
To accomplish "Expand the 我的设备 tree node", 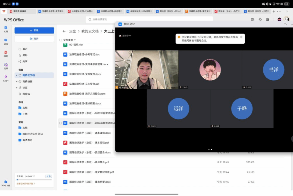I will click(x=17, y=81).
